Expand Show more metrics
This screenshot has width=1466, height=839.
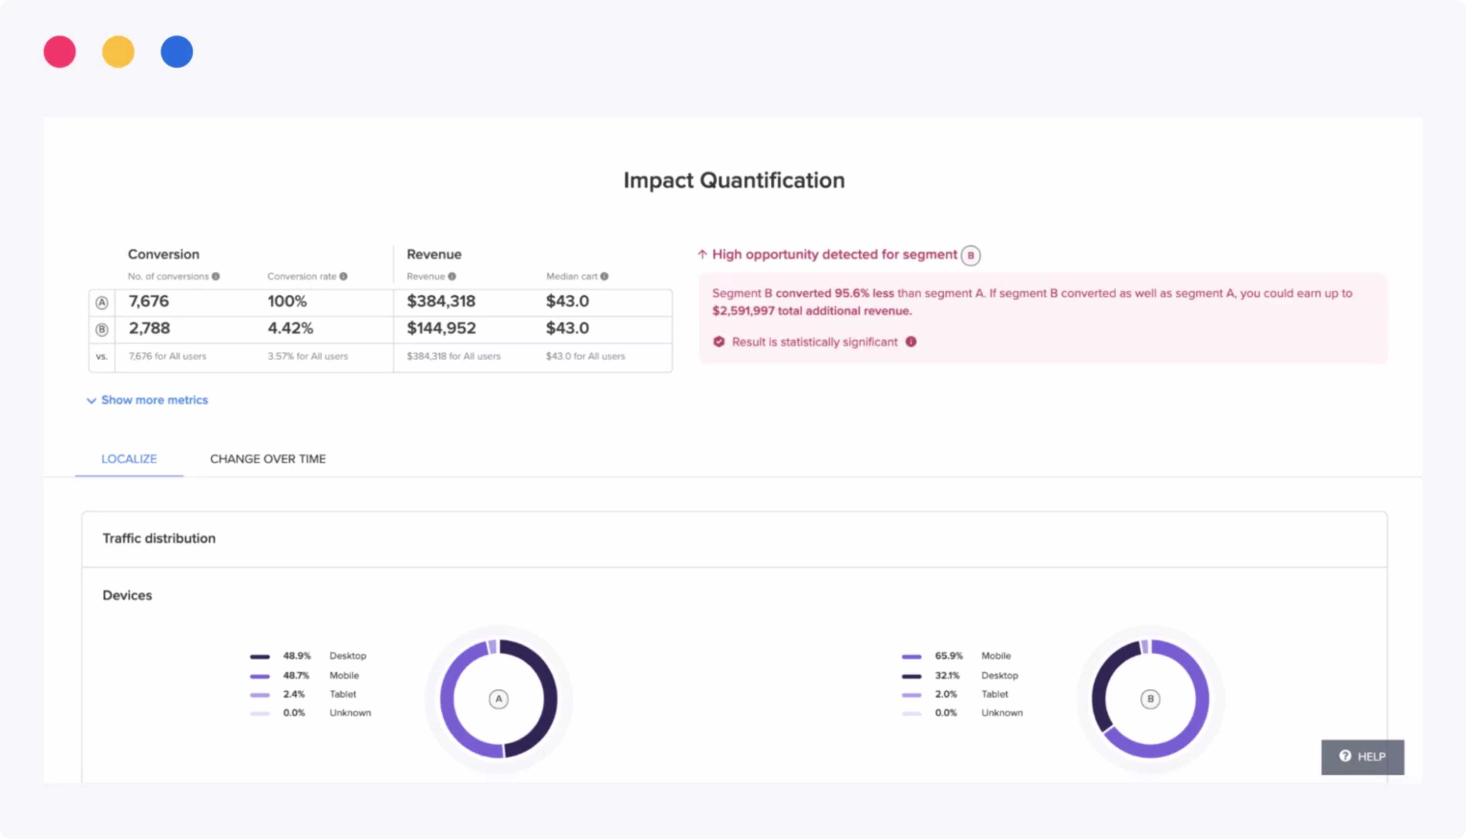point(147,400)
